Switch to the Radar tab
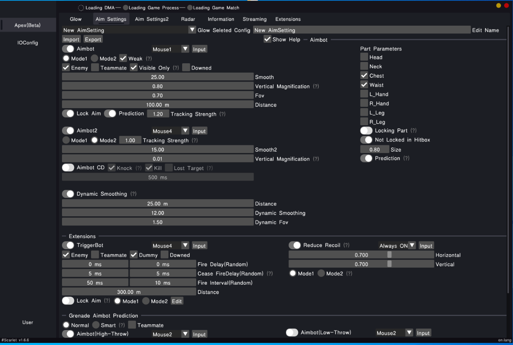The height and width of the screenshot is (345, 513). [x=188, y=19]
